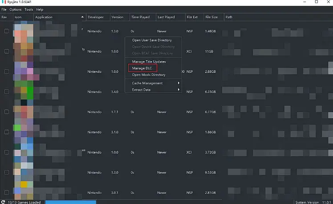The image size is (333, 204).
Task: Sort list by File Size column header
Action: (x=212, y=17)
